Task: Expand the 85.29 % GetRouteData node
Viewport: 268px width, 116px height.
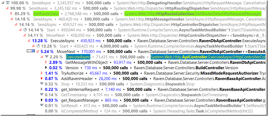Action: (11, 14)
